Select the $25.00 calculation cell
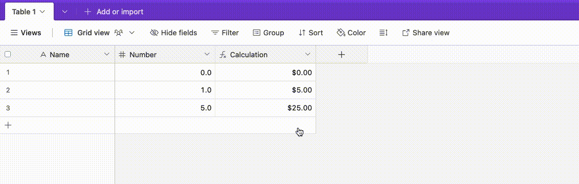Screen dimensions: 579x184 pos(265,108)
